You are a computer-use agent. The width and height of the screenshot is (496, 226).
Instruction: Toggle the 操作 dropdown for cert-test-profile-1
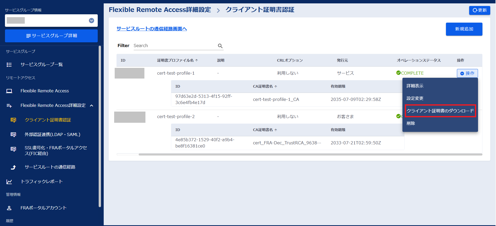467,73
